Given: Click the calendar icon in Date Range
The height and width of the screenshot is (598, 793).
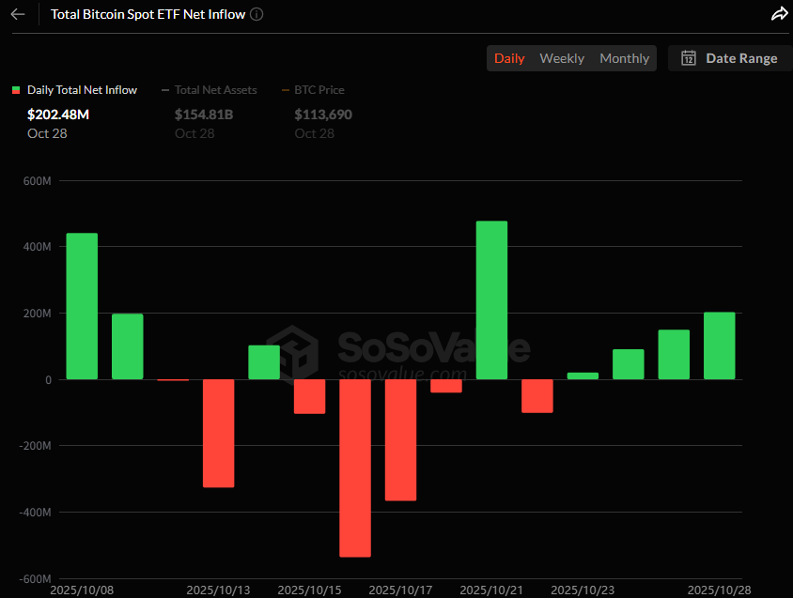Looking at the screenshot, I should click(688, 58).
